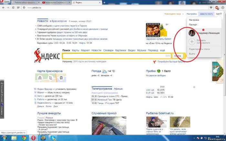
Task: Close the Яндекс tab
Action: (x=99, y=3)
